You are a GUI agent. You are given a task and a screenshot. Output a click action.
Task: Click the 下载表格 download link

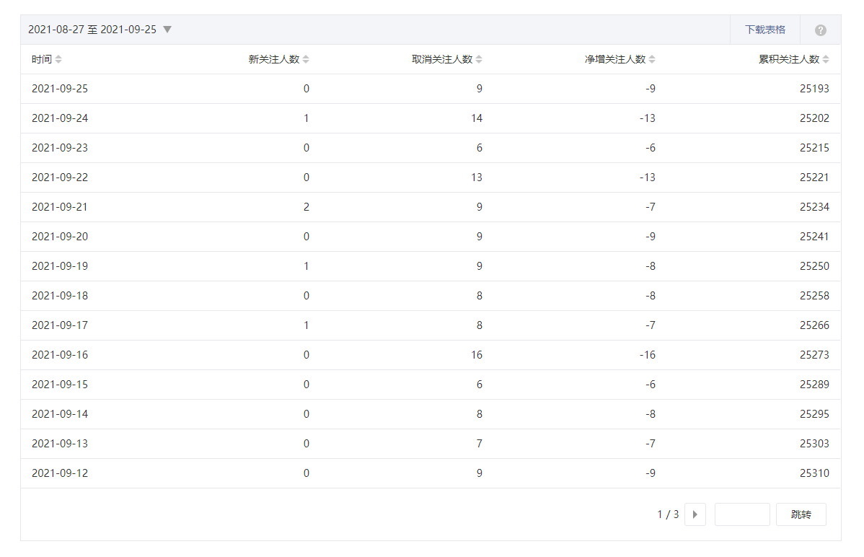pos(764,30)
